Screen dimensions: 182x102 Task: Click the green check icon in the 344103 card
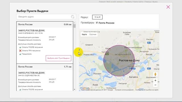tap(20, 90)
